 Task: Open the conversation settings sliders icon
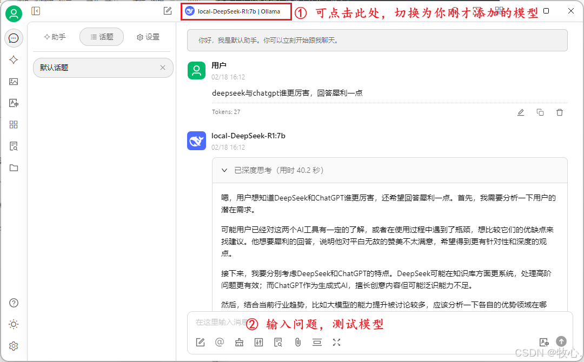tap(258, 343)
